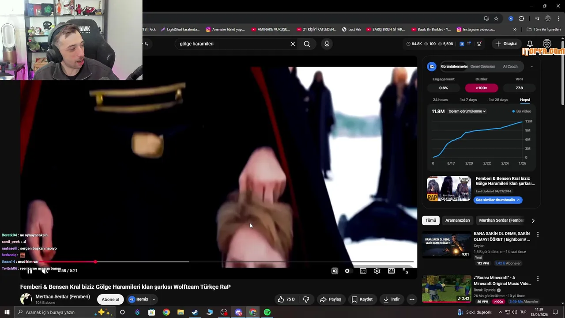Open media controls icon in Chrome toolbar

pos(537,19)
